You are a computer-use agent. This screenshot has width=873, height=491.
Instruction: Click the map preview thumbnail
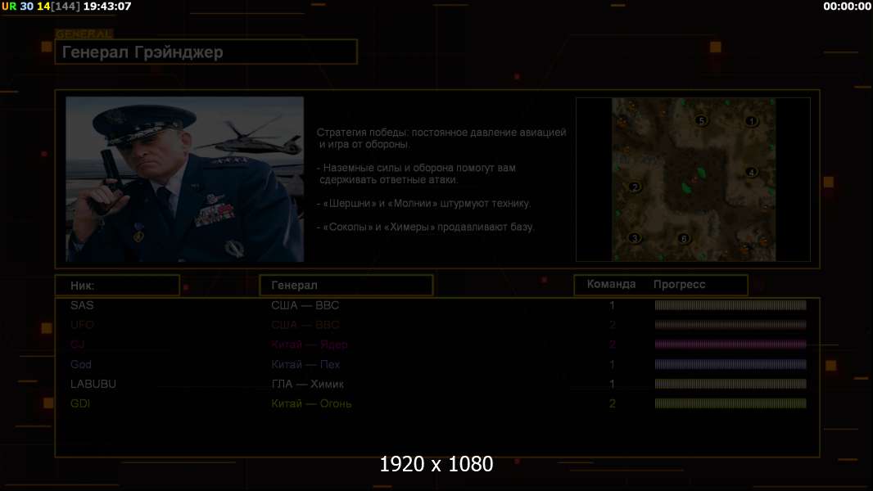point(693,179)
